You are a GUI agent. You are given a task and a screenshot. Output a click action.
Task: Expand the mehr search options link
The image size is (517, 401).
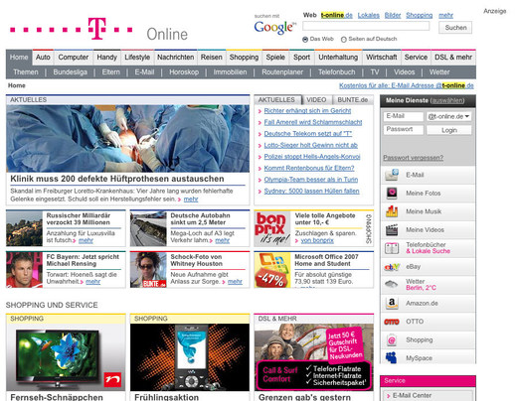(x=445, y=15)
